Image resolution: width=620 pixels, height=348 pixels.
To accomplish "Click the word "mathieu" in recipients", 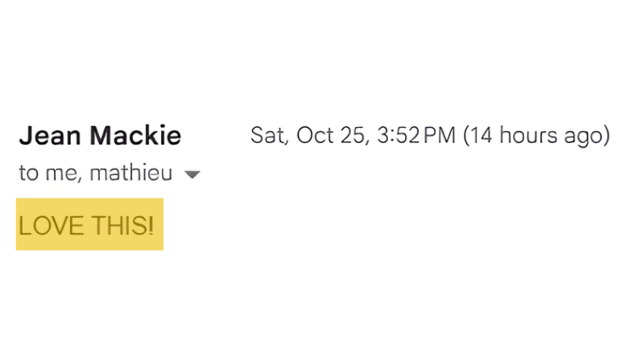I will click(x=131, y=174).
